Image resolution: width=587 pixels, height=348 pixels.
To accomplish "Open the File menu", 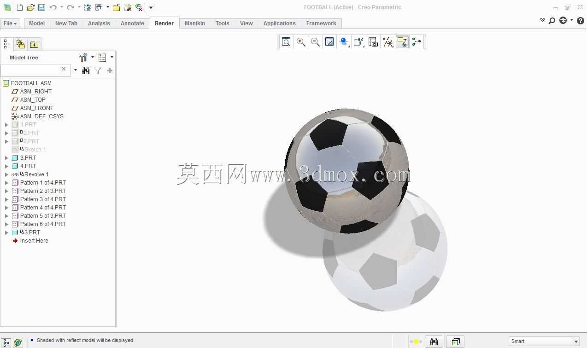I will tap(10, 23).
